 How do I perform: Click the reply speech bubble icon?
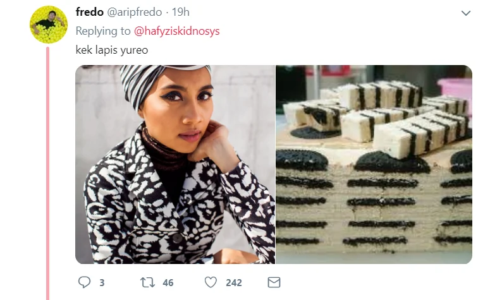[84, 282]
